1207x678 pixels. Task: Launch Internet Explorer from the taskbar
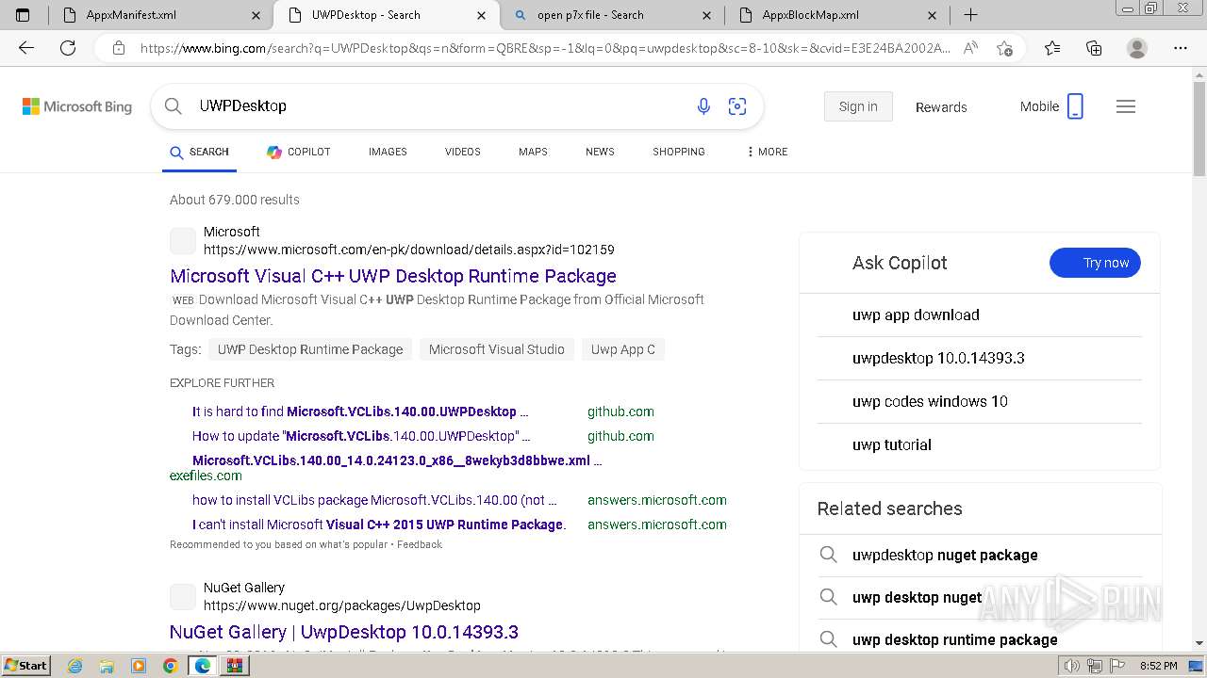pyautogui.click(x=75, y=666)
